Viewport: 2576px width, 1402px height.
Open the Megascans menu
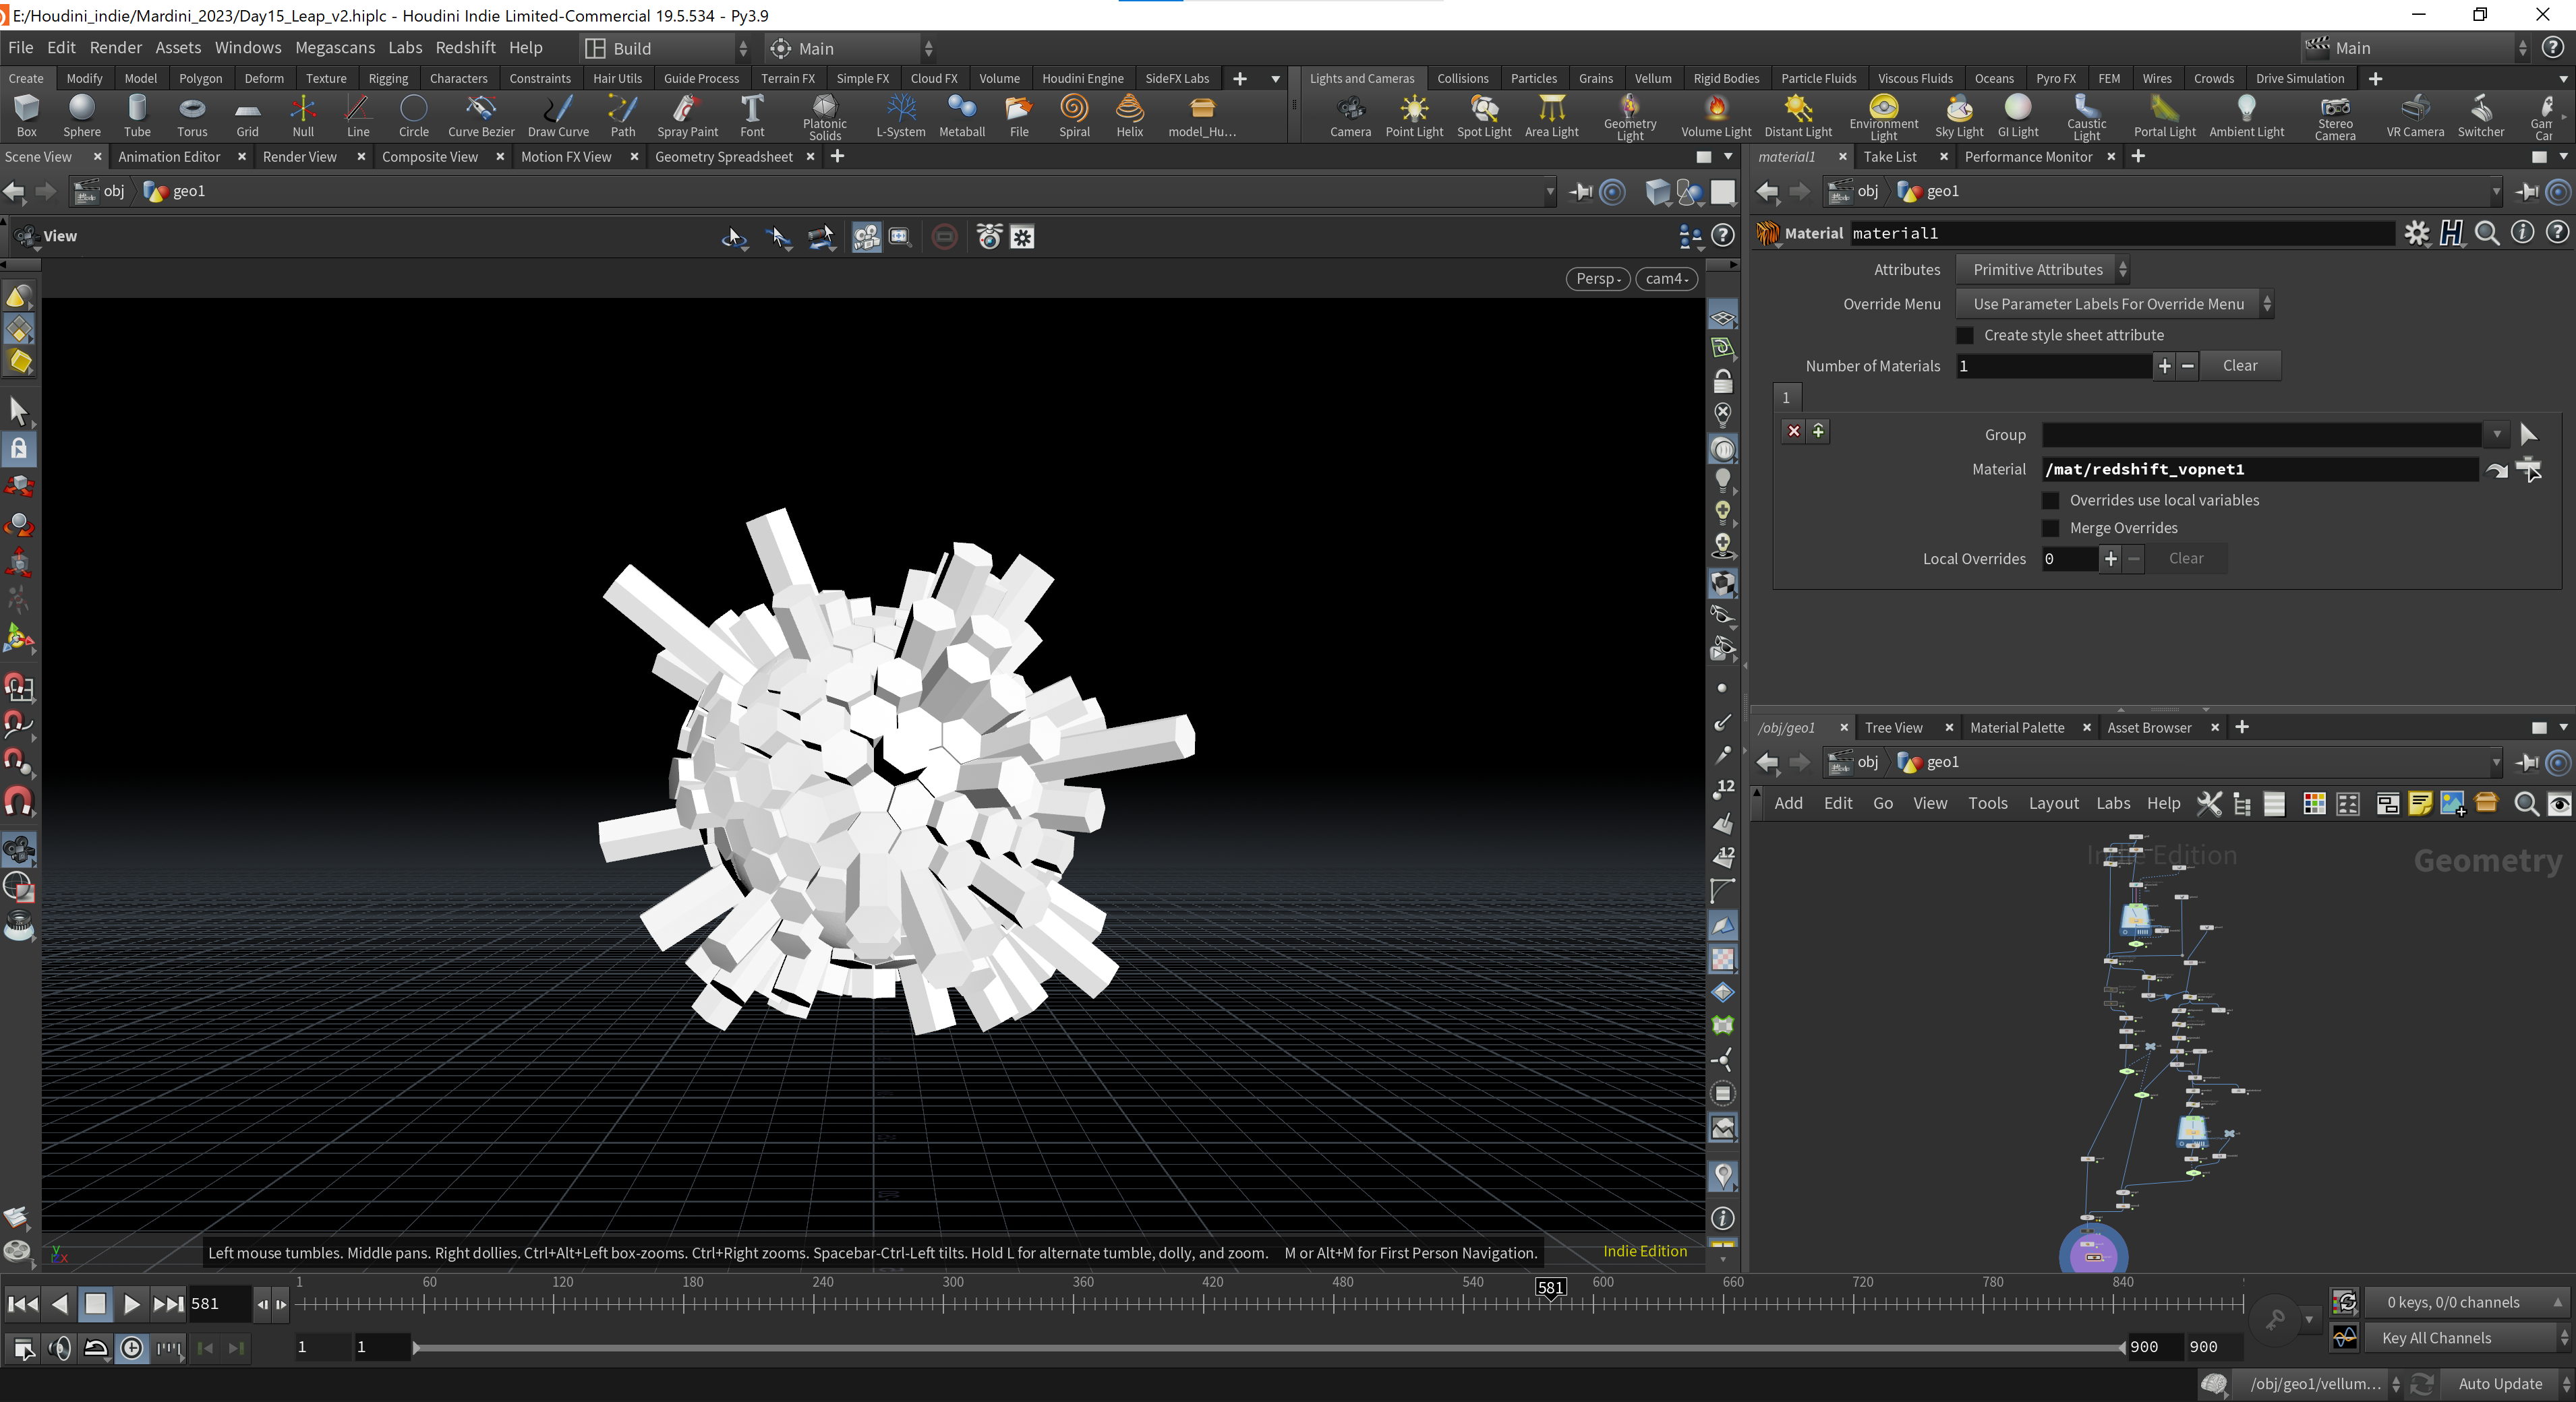[x=335, y=48]
